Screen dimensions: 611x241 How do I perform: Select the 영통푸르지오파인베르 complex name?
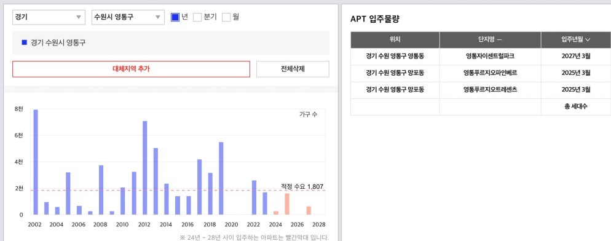pos(490,73)
